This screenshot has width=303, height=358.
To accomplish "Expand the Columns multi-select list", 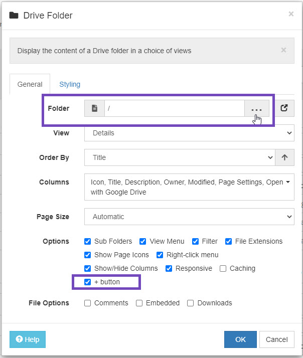I will point(189,187).
